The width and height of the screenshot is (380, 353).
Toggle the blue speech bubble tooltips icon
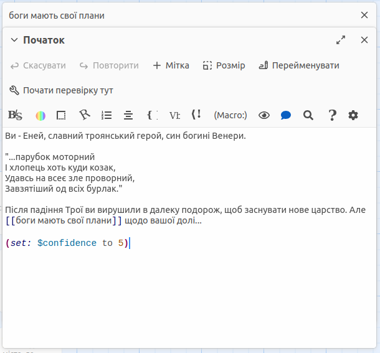(x=286, y=115)
